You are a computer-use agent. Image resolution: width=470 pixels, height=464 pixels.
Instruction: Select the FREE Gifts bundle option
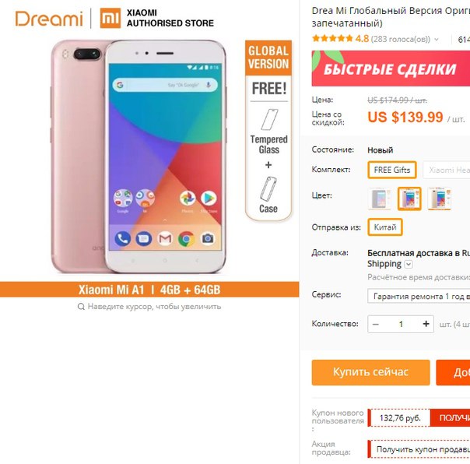[392, 170]
